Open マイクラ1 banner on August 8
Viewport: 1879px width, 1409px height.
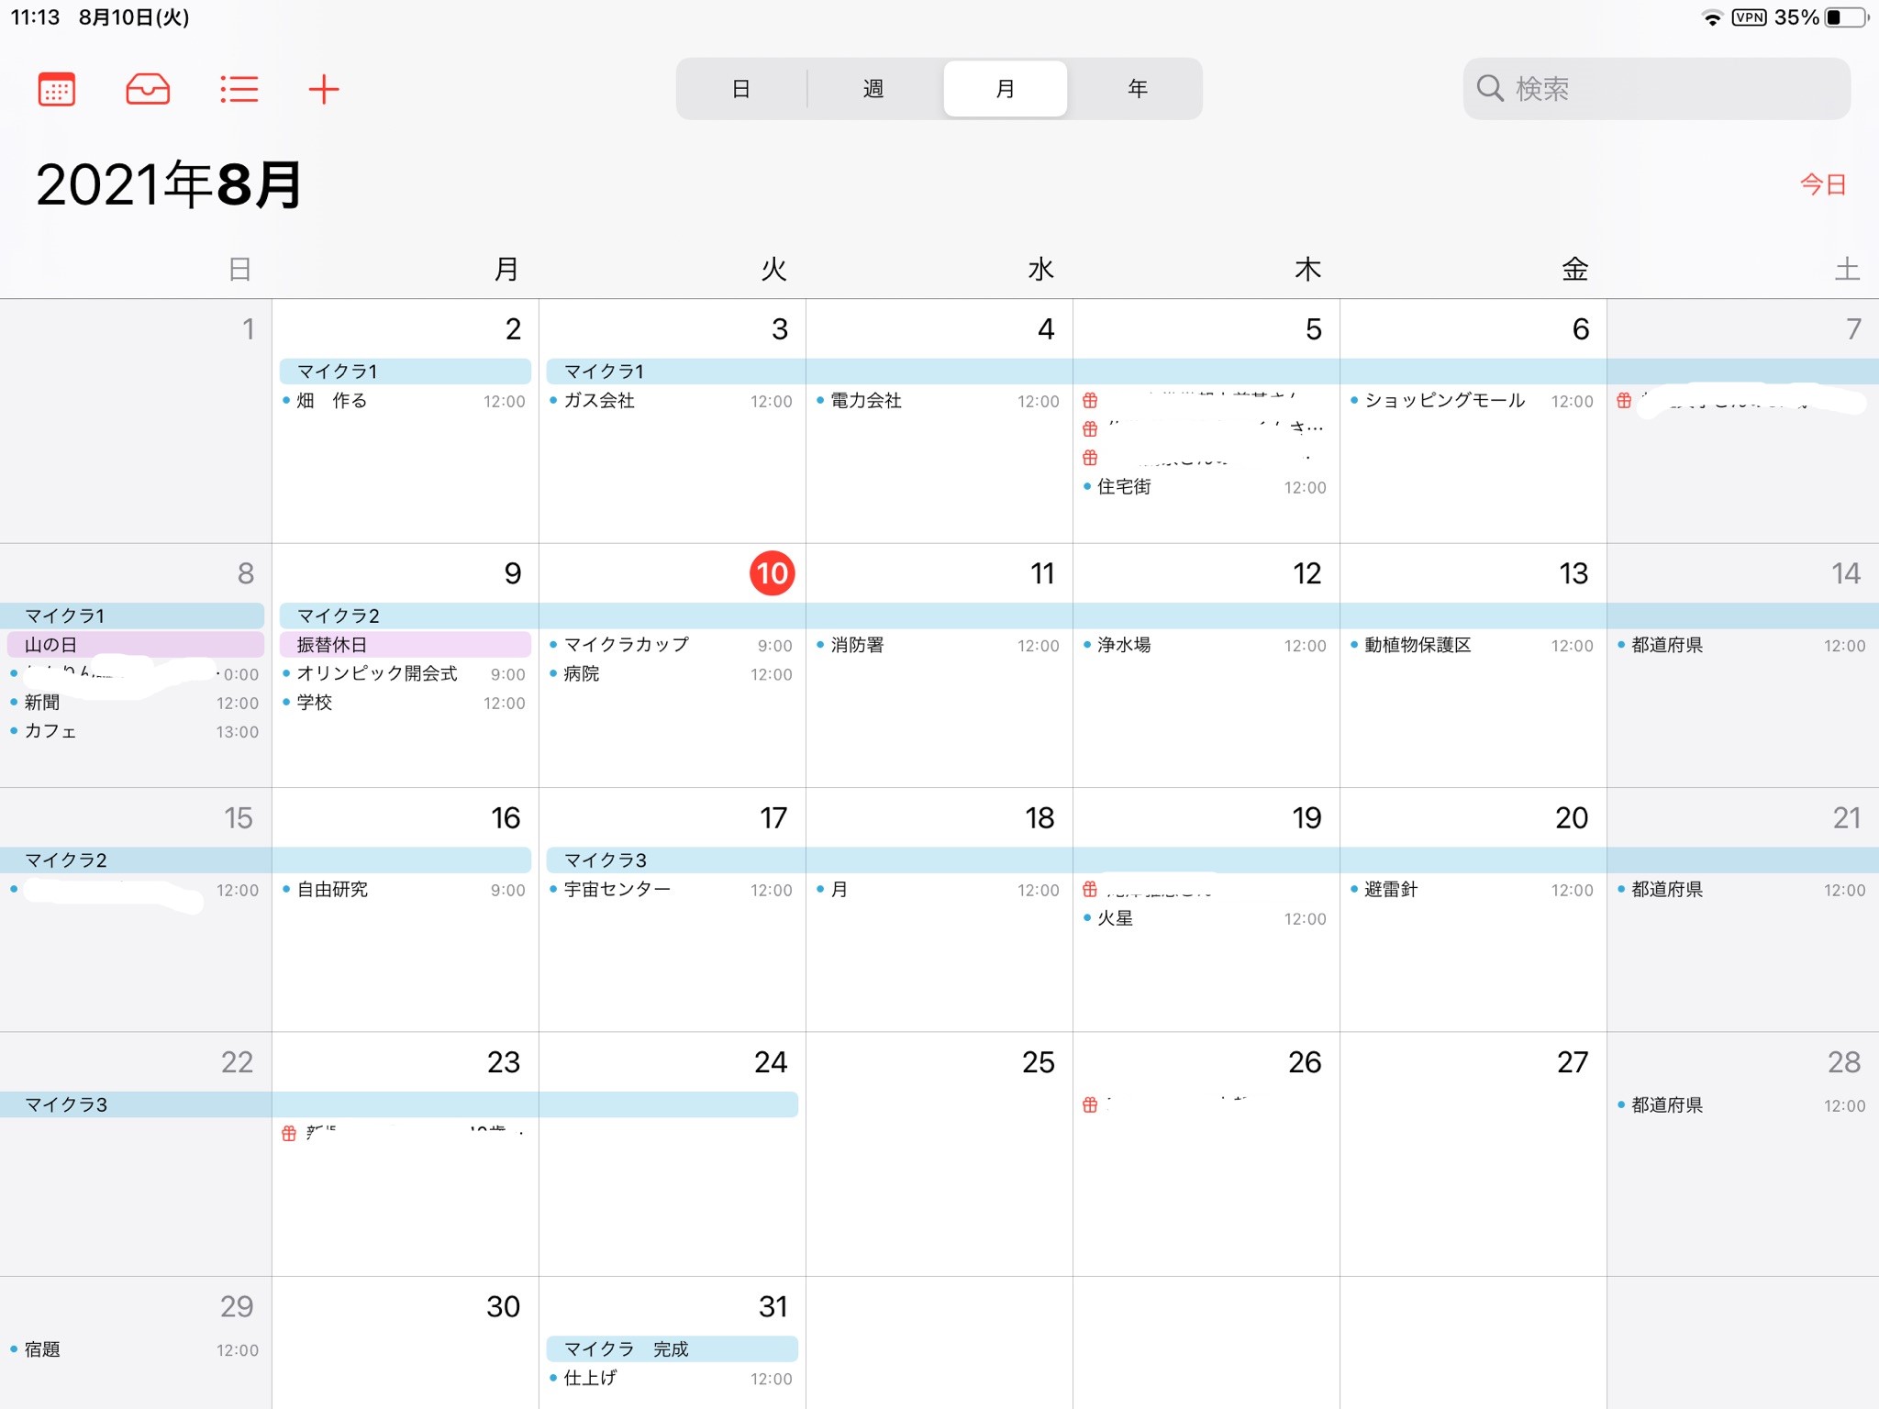133,616
